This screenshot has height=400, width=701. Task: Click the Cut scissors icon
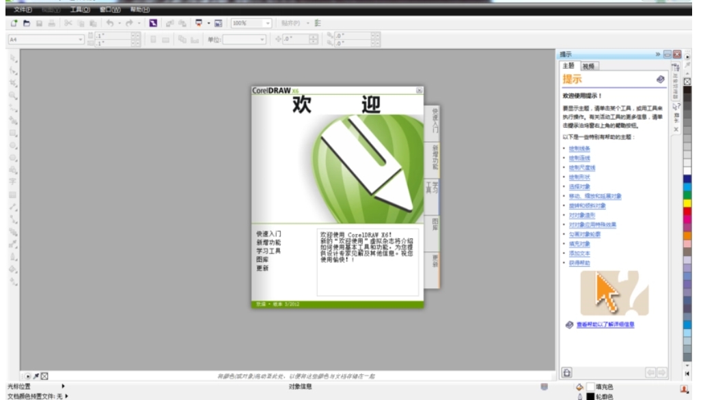click(68, 23)
